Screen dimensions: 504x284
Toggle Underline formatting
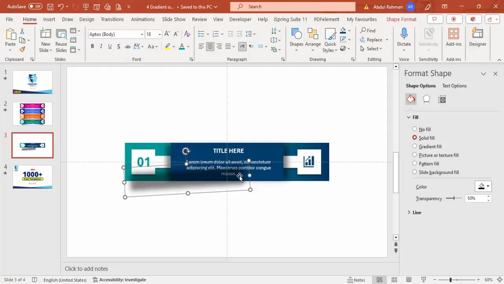pyautogui.click(x=110, y=47)
